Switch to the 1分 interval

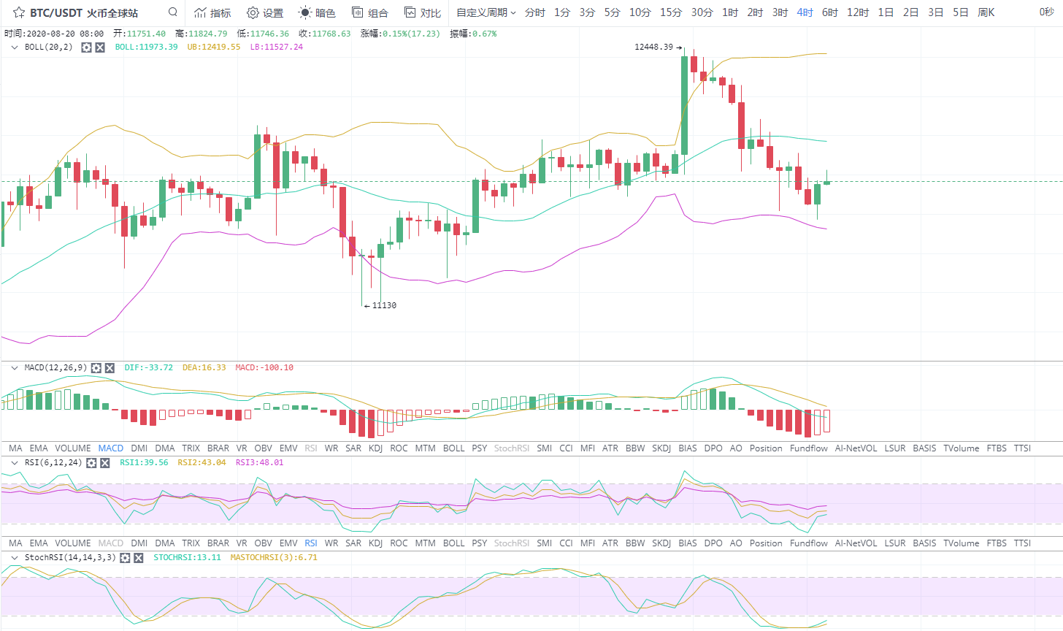click(562, 12)
